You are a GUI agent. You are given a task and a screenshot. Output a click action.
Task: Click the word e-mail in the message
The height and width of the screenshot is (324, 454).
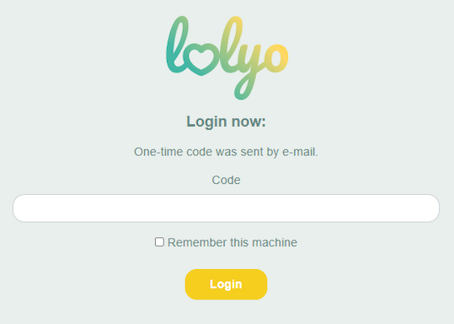pyautogui.click(x=300, y=152)
